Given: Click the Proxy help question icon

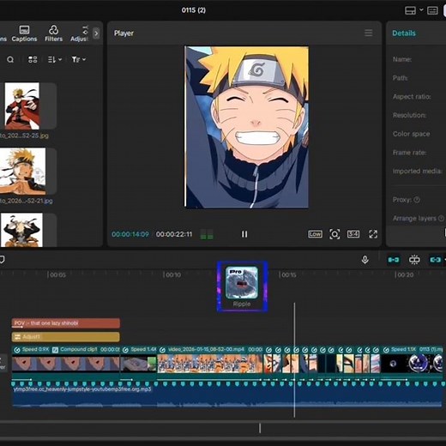Looking at the screenshot, I should [x=417, y=200].
